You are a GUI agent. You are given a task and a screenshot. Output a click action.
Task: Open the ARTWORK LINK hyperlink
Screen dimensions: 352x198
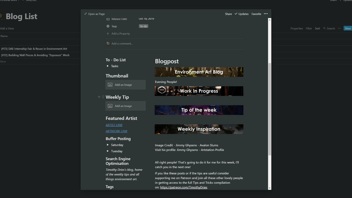[x=117, y=131]
